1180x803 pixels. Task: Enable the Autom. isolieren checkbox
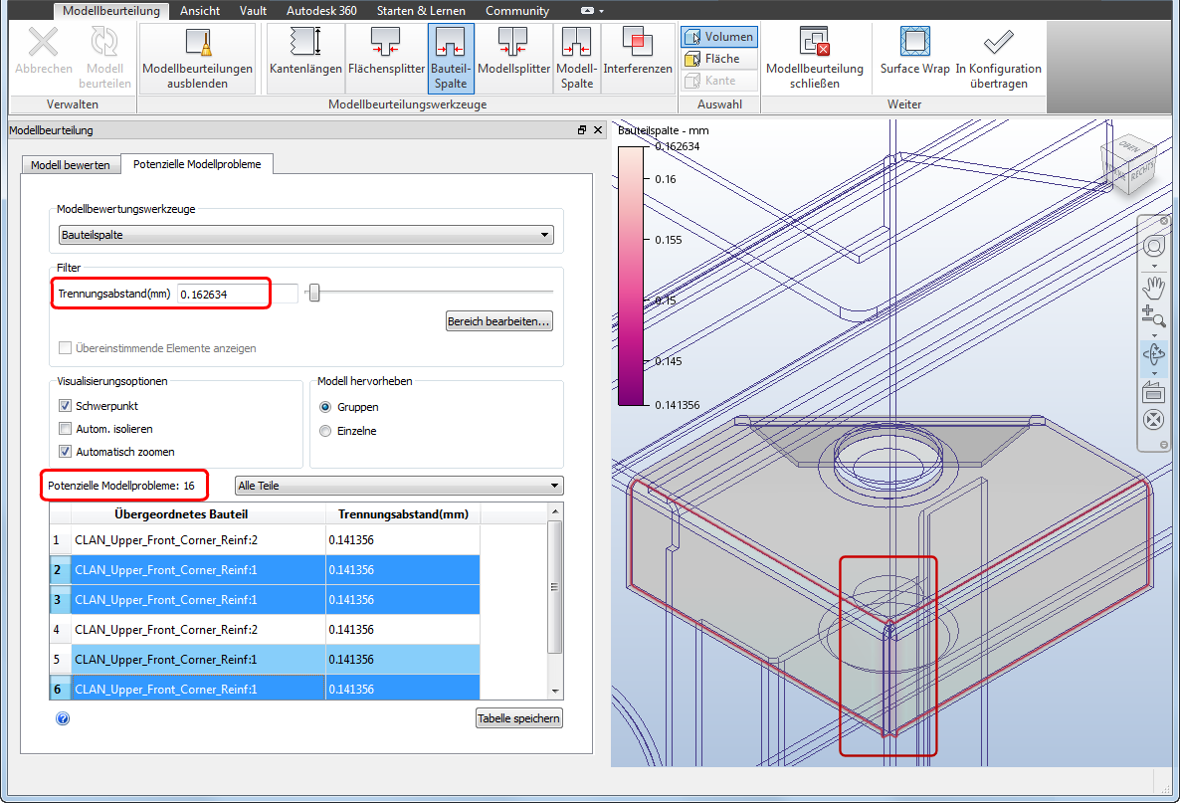(x=65, y=429)
